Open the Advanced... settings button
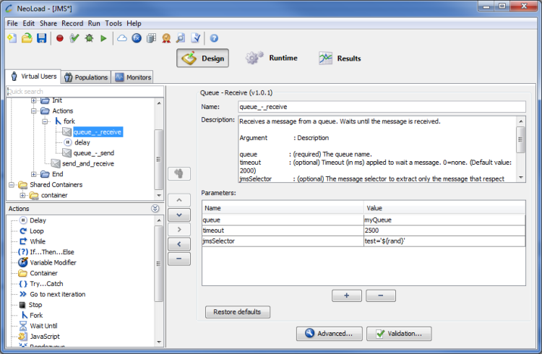Image resolution: width=542 pixels, height=354 pixels. click(329, 334)
